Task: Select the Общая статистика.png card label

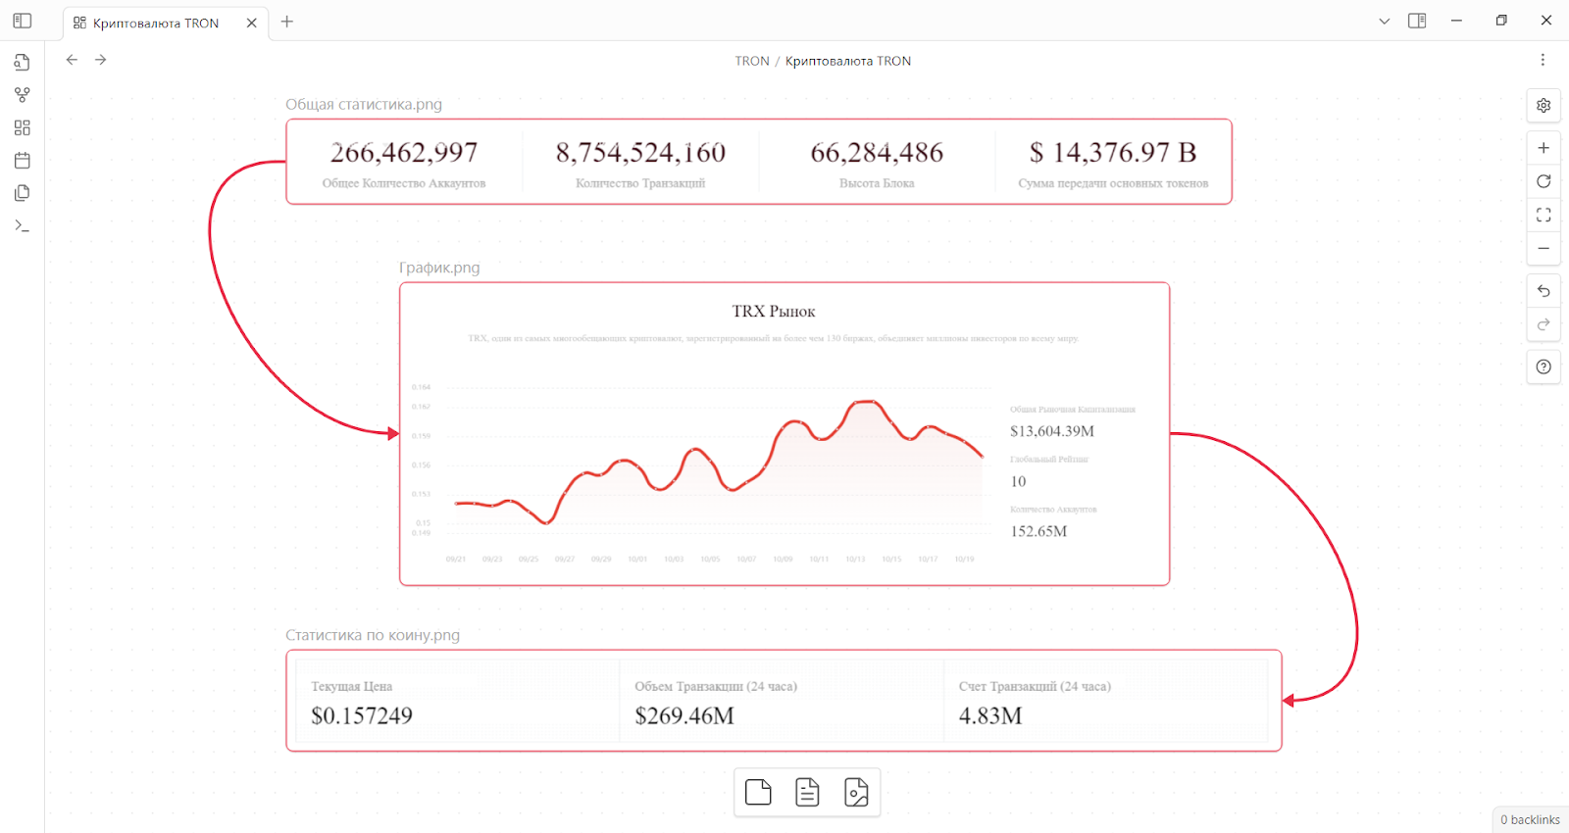Action: point(364,104)
